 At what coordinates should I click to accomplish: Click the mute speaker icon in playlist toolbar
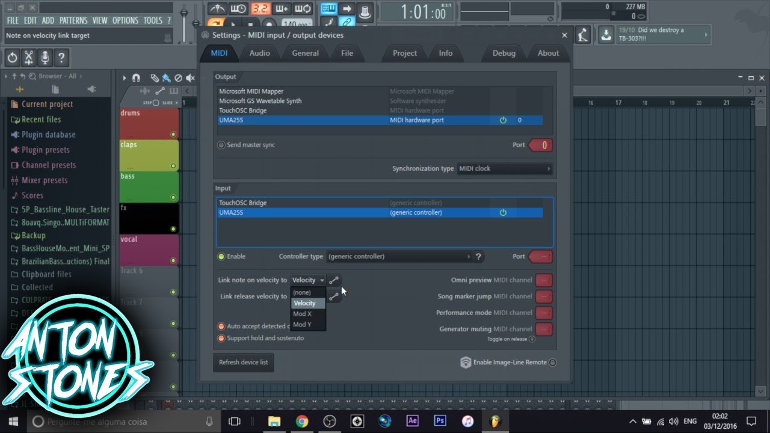190,78
